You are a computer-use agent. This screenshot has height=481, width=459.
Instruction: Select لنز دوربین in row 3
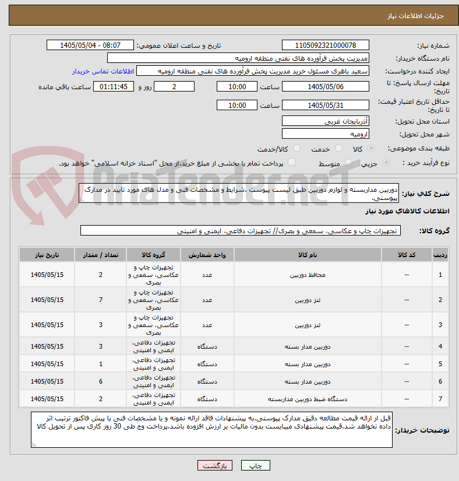click(x=308, y=325)
